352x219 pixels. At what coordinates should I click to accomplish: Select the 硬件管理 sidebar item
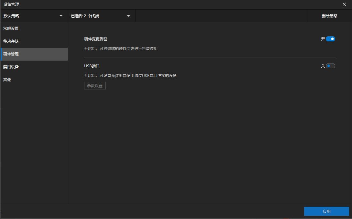tap(34, 54)
